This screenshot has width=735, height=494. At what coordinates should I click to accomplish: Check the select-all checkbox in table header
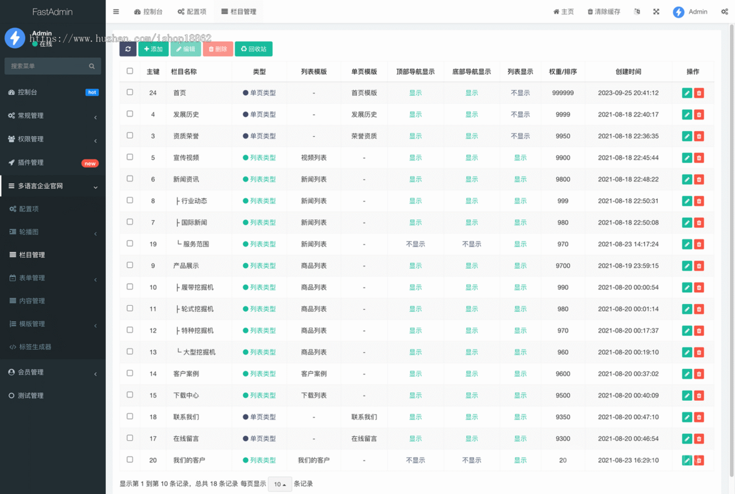pyautogui.click(x=129, y=71)
